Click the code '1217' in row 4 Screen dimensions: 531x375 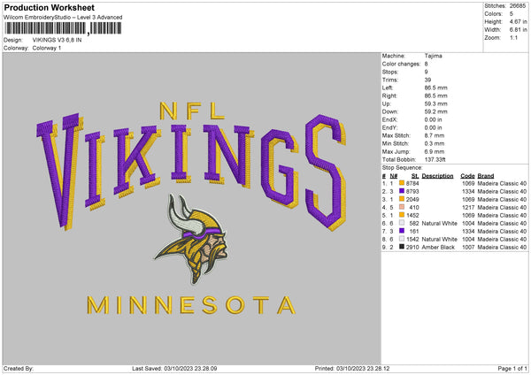tap(468, 208)
